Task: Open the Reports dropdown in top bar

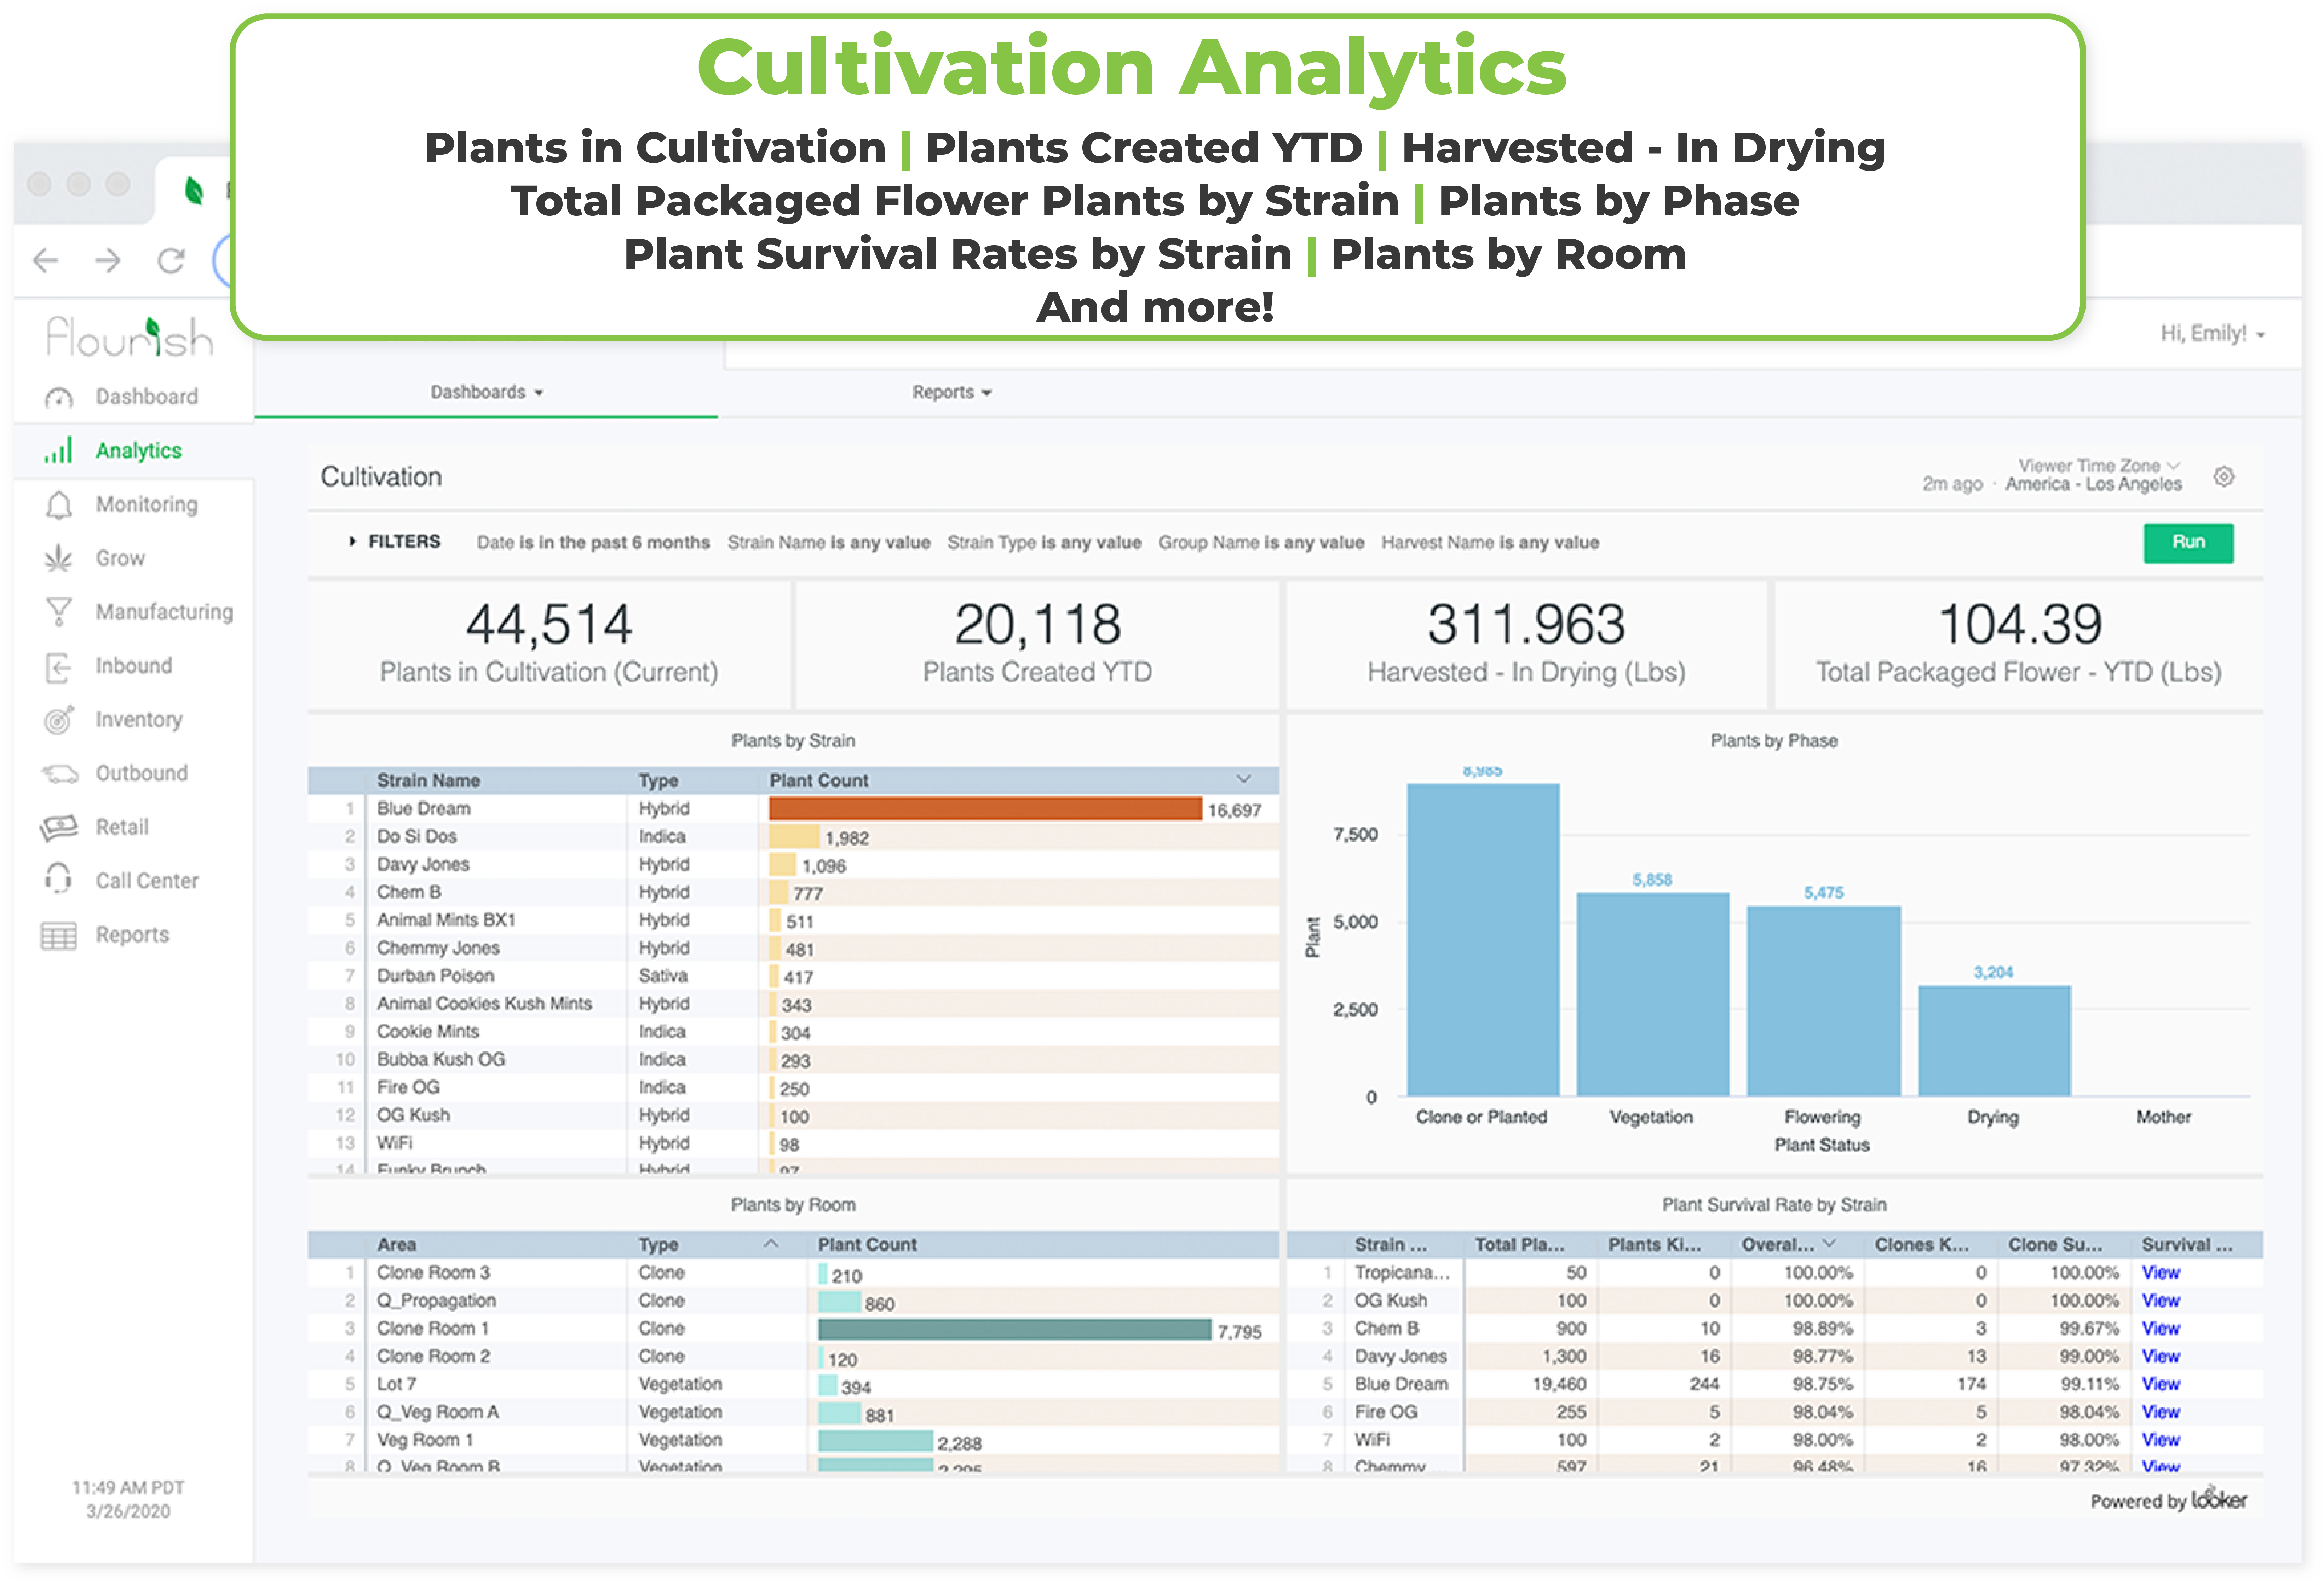Action: (x=952, y=393)
